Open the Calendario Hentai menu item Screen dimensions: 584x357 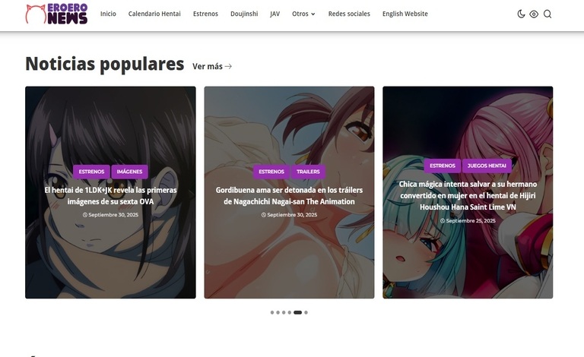154,14
